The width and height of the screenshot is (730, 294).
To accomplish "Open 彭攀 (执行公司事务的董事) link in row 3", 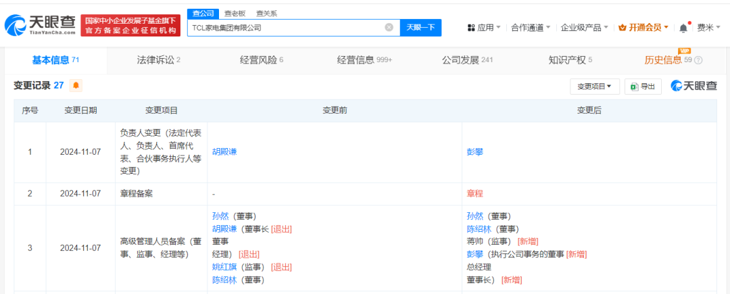I will (475, 254).
